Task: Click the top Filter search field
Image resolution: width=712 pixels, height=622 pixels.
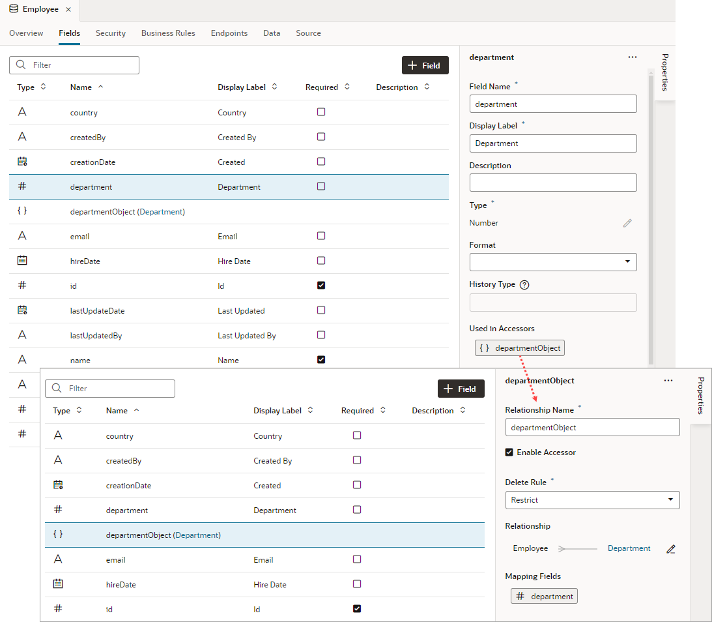Action: 74,65
